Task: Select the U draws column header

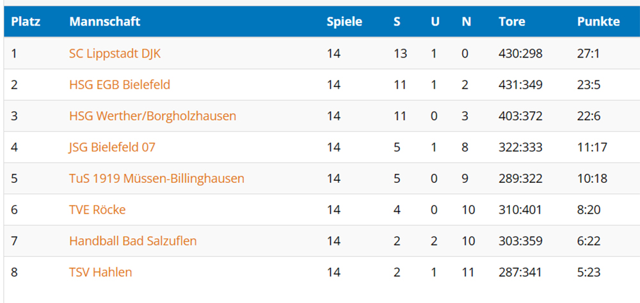Action: (435, 22)
